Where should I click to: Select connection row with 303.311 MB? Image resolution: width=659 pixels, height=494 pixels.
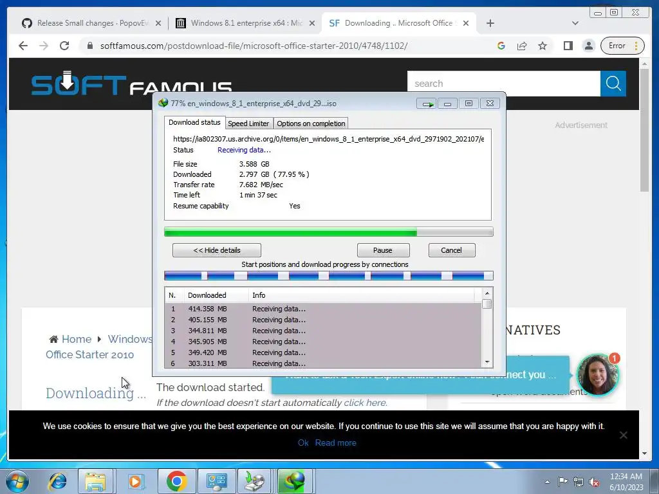(323, 363)
